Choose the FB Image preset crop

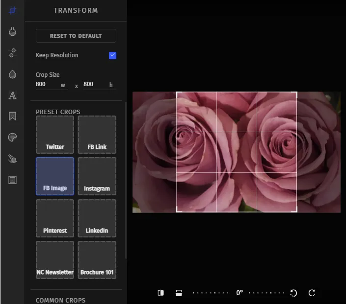[x=55, y=176]
